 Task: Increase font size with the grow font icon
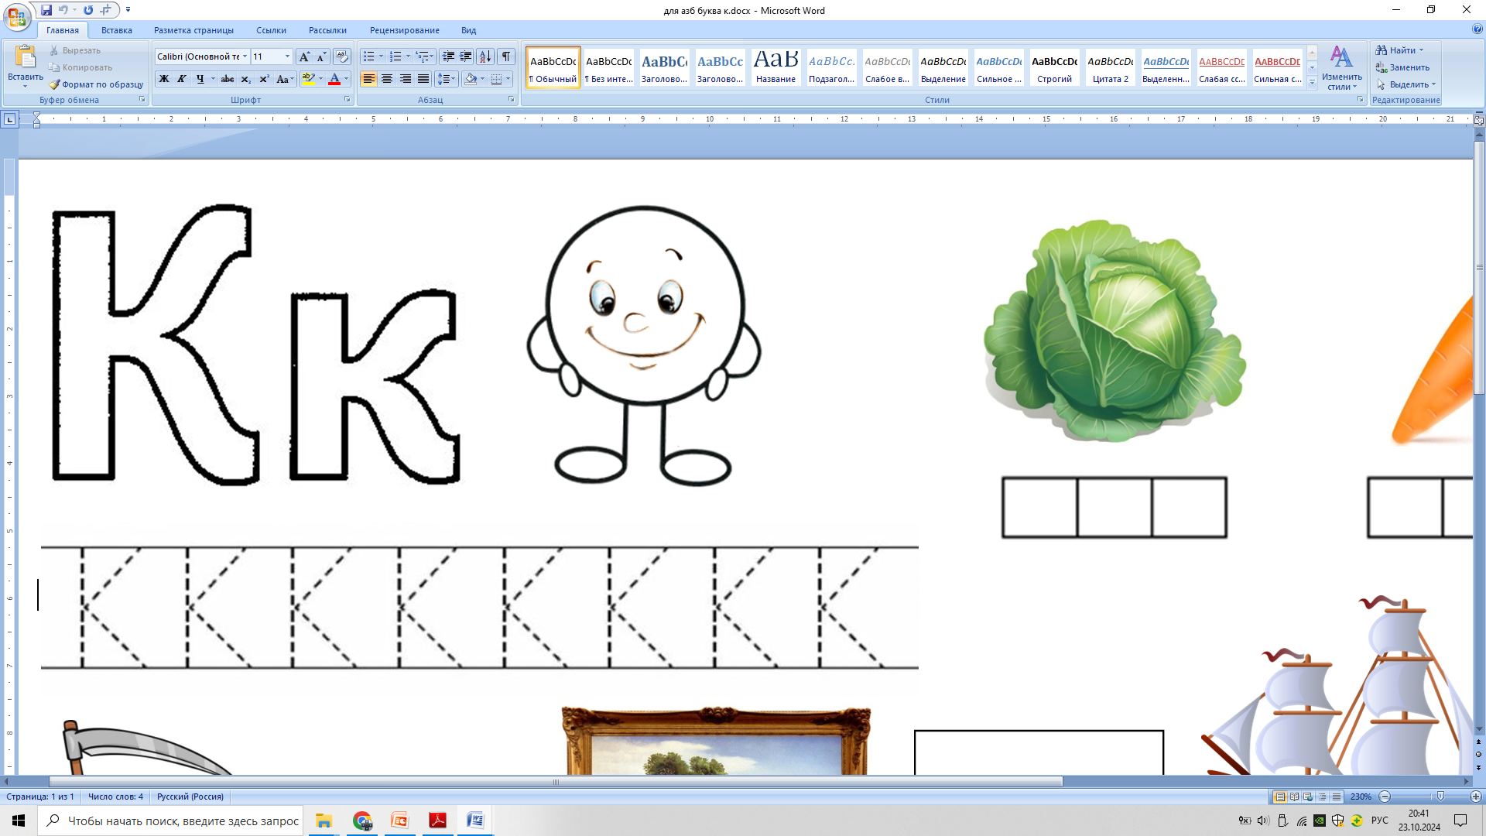304,57
